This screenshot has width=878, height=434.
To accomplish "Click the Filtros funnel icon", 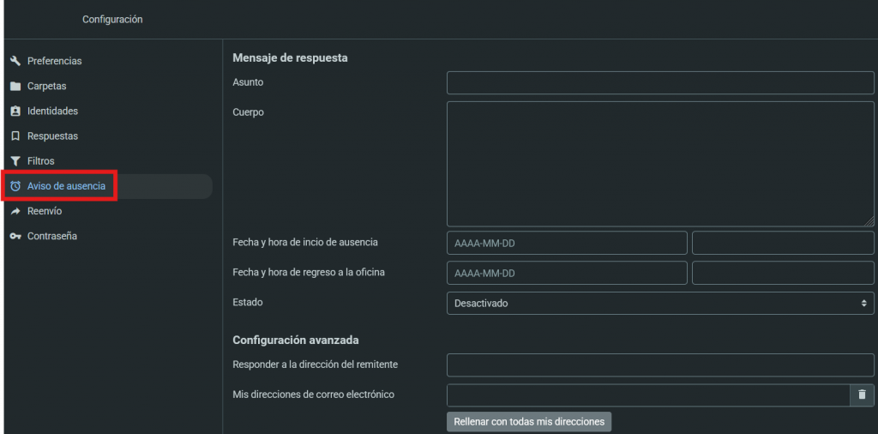I will pyautogui.click(x=15, y=161).
